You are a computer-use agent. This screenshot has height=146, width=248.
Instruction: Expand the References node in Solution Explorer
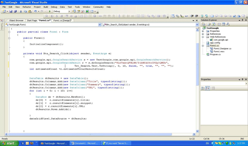click(203, 34)
